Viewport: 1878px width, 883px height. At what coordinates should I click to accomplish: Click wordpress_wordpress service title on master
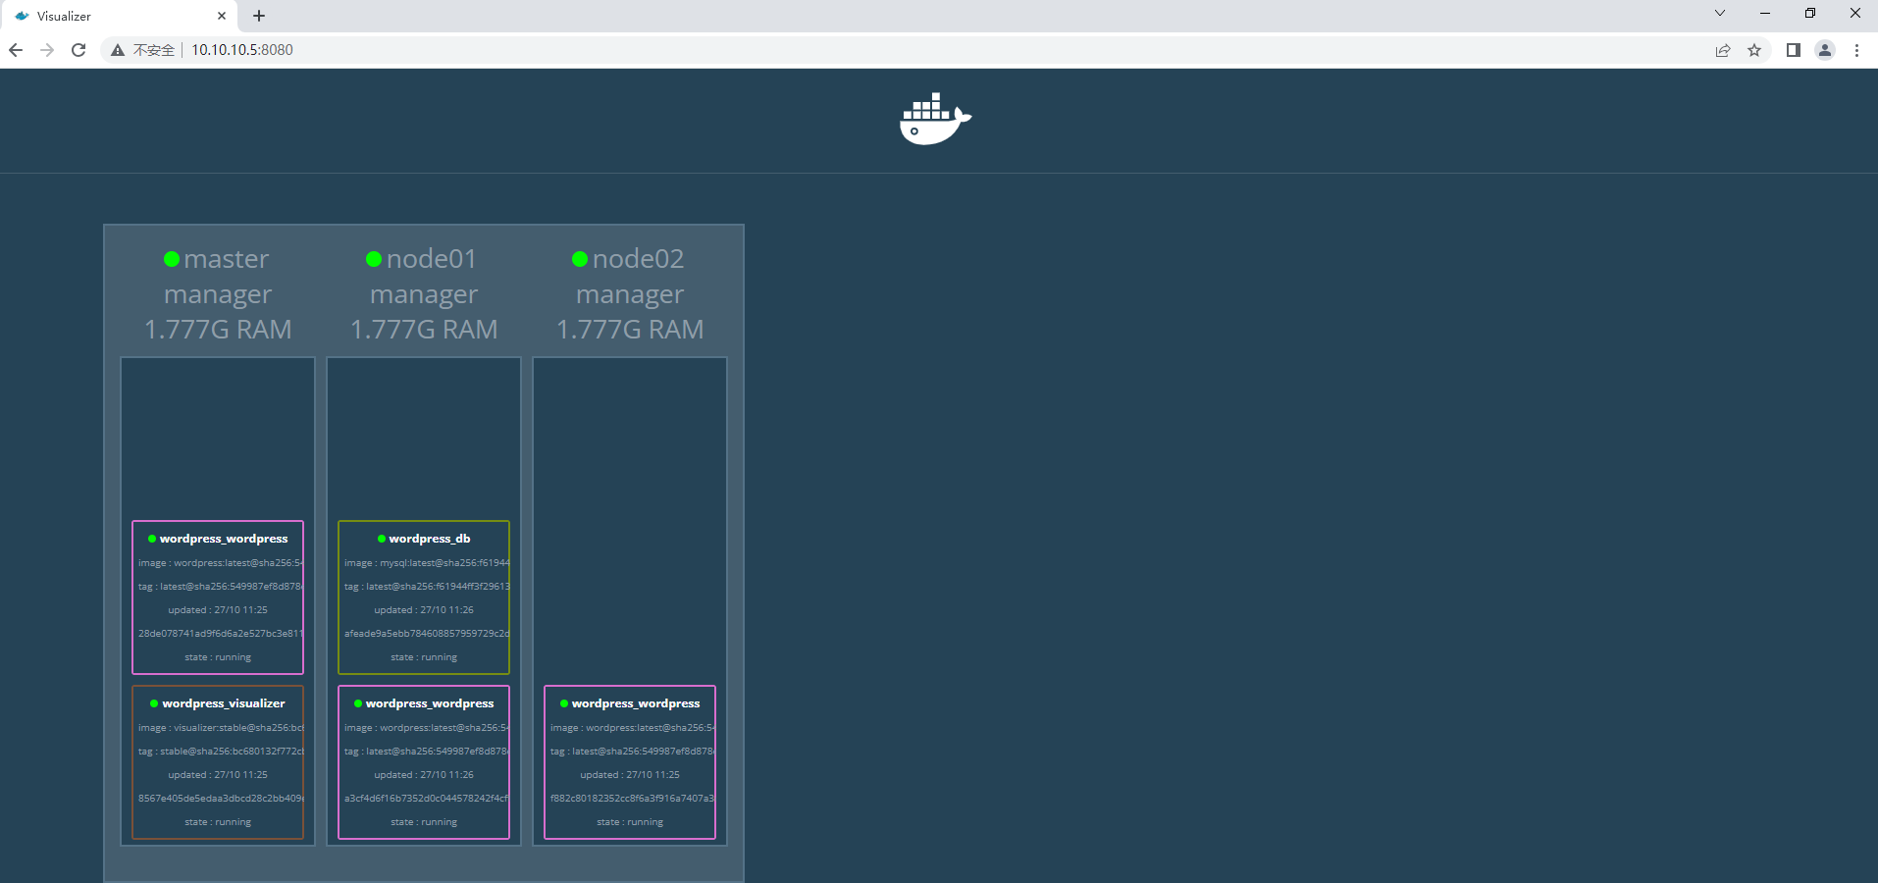coord(224,539)
